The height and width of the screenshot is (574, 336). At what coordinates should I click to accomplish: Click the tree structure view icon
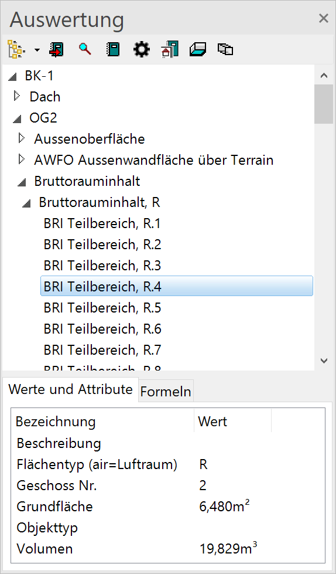tap(16, 49)
